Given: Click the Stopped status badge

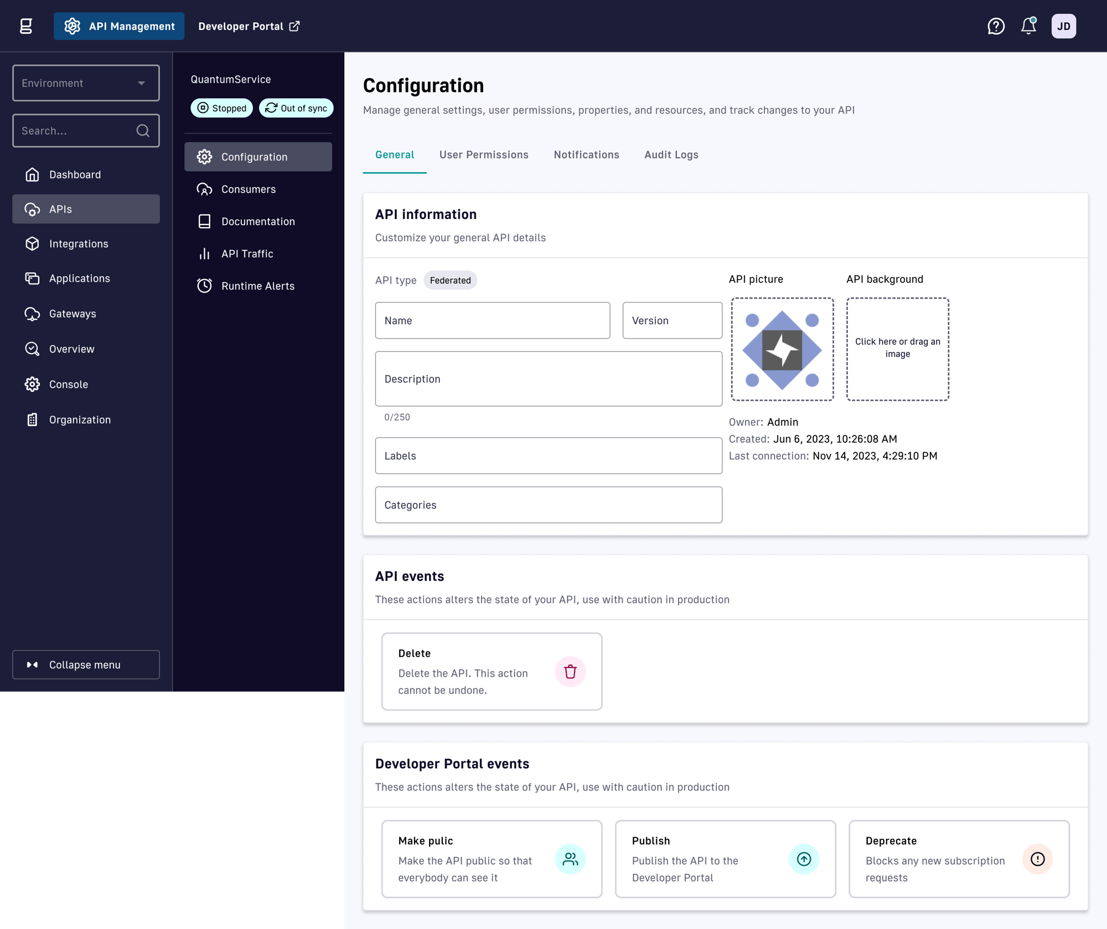Looking at the screenshot, I should (x=221, y=108).
